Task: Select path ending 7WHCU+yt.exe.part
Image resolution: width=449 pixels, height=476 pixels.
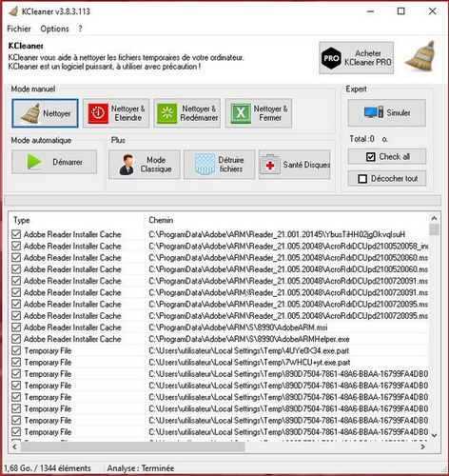Action: point(249,363)
